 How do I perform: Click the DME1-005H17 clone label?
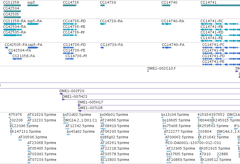click(x=91, y=102)
